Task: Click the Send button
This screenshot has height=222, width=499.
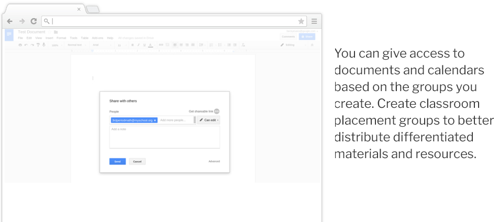Action: pyautogui.click(x=117, y=161)
